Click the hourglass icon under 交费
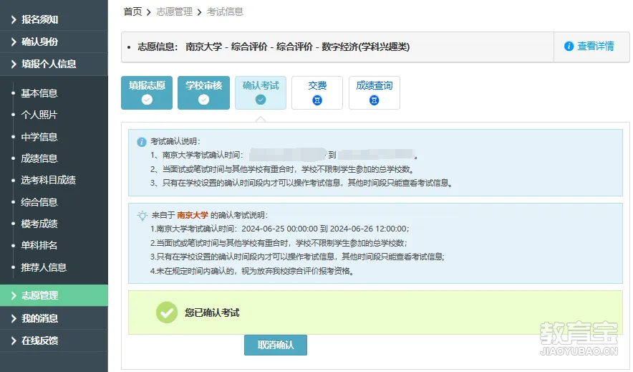This screenshot has height=372, width=633. coord(317,100)
